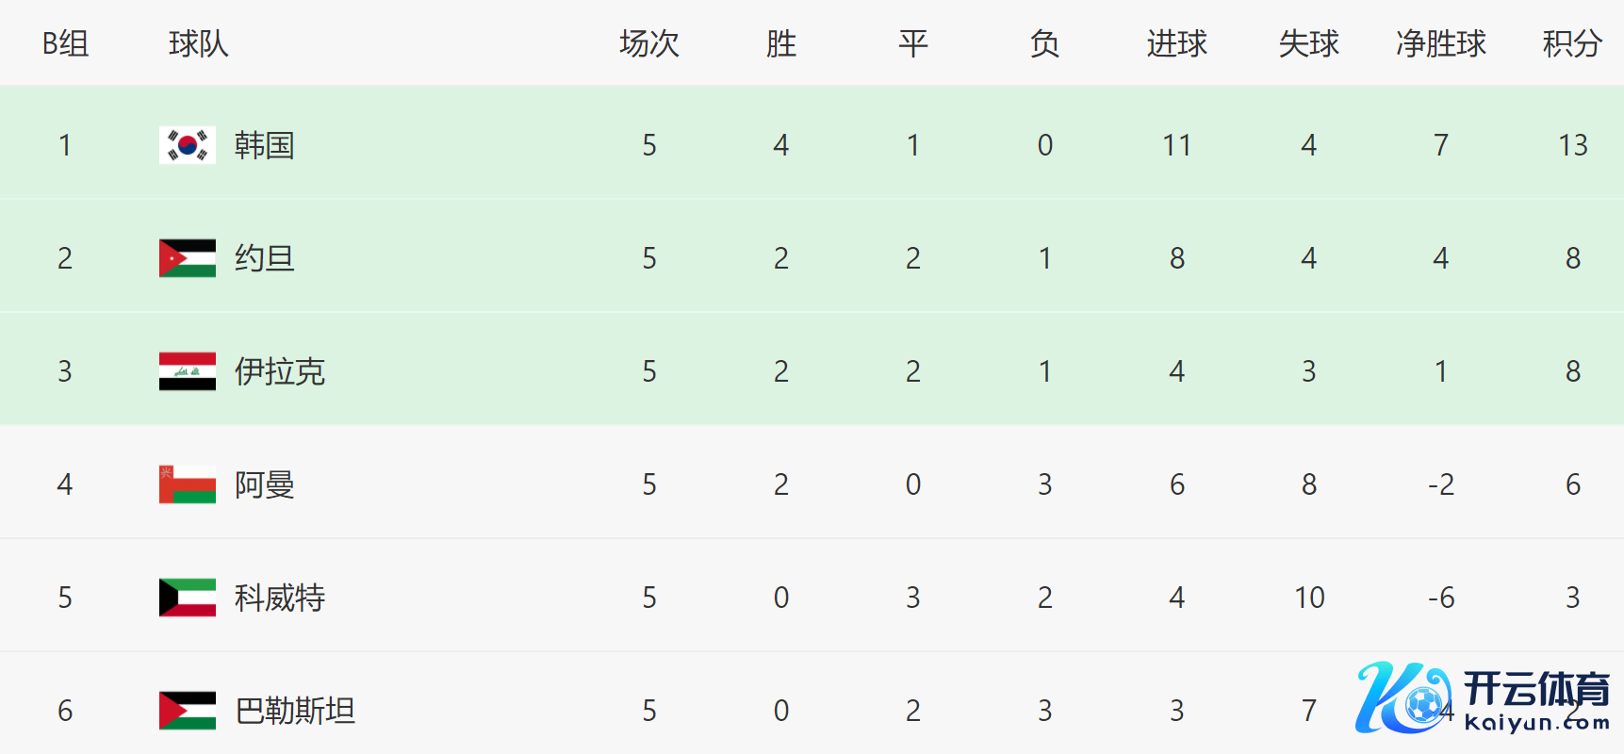1624x754 pixels.
Task: Click the South Korea flag icon
Action: pyautogui.click(x=187, y=145)
